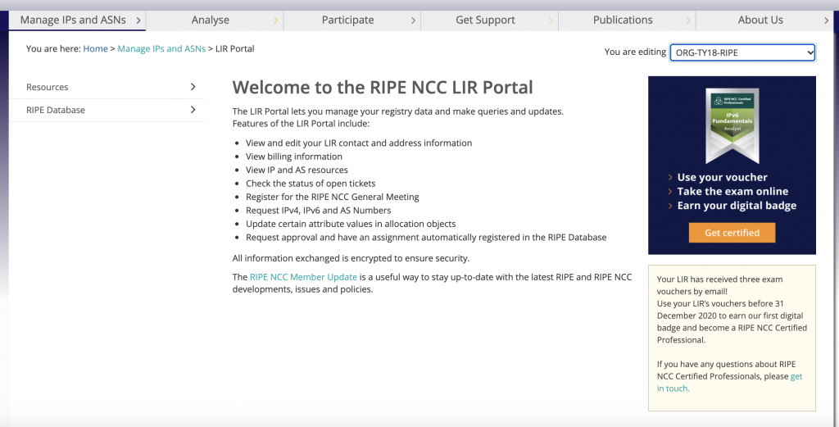Open the Participate menu tab
The image size is (839, 427).
[x=352, y=20]
